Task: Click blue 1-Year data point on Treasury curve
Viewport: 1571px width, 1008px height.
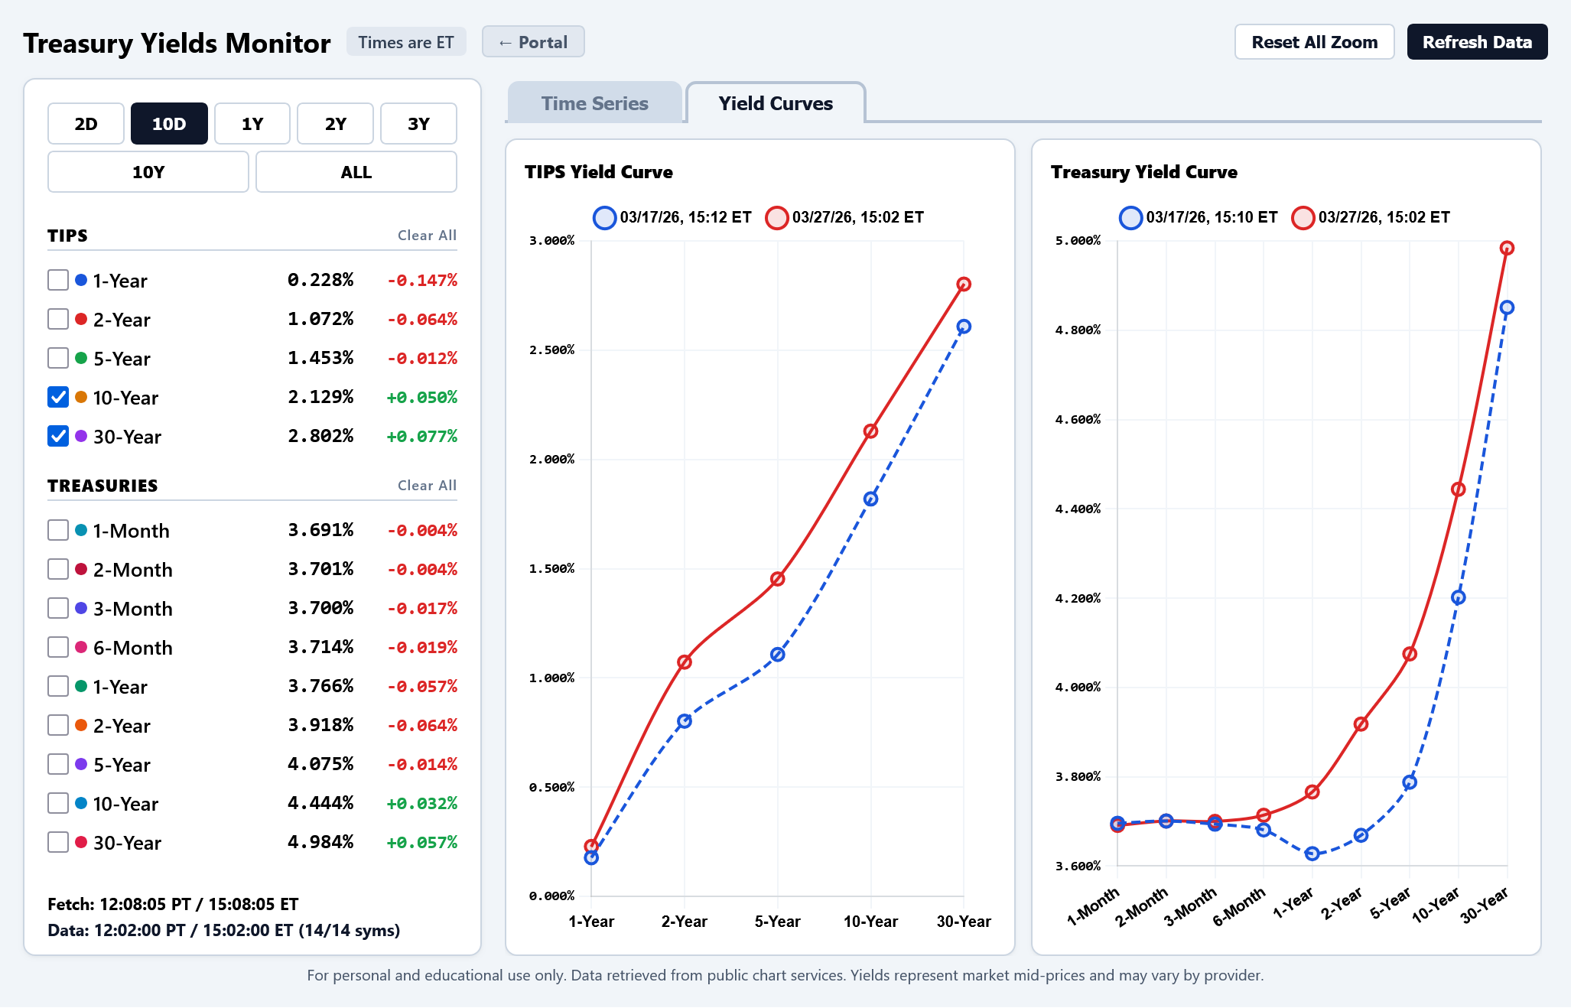Action: click(1312, 854)
